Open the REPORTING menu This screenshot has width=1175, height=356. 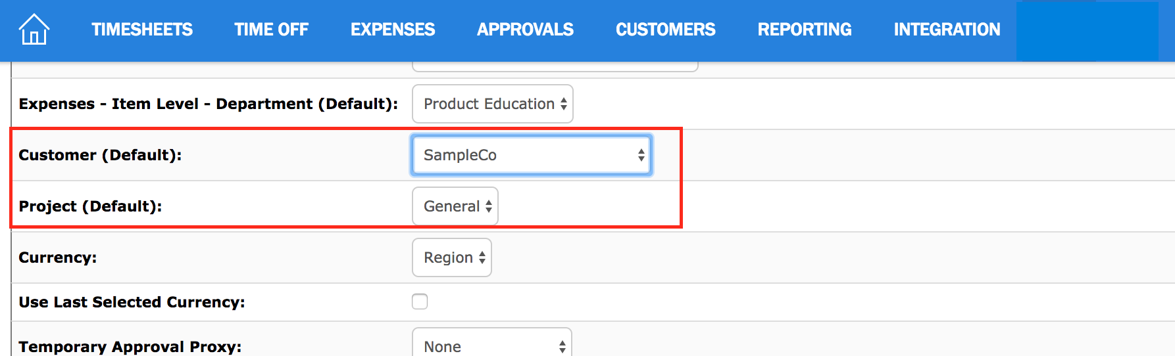coord(805,30)
